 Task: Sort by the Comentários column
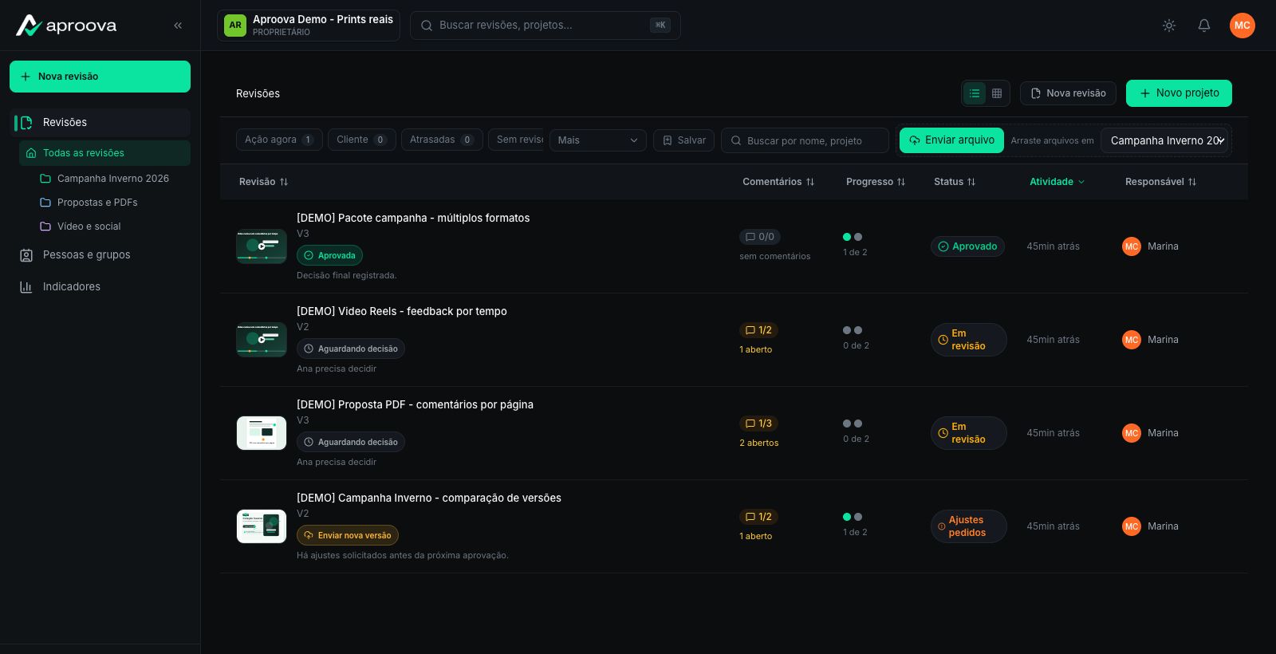pyautogui.click(x=778, y=182)
